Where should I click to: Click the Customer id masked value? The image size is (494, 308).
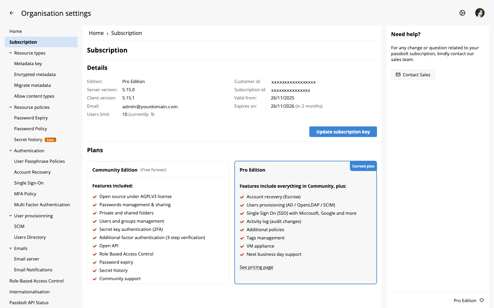pyautogui.click(x=293, y=82)
